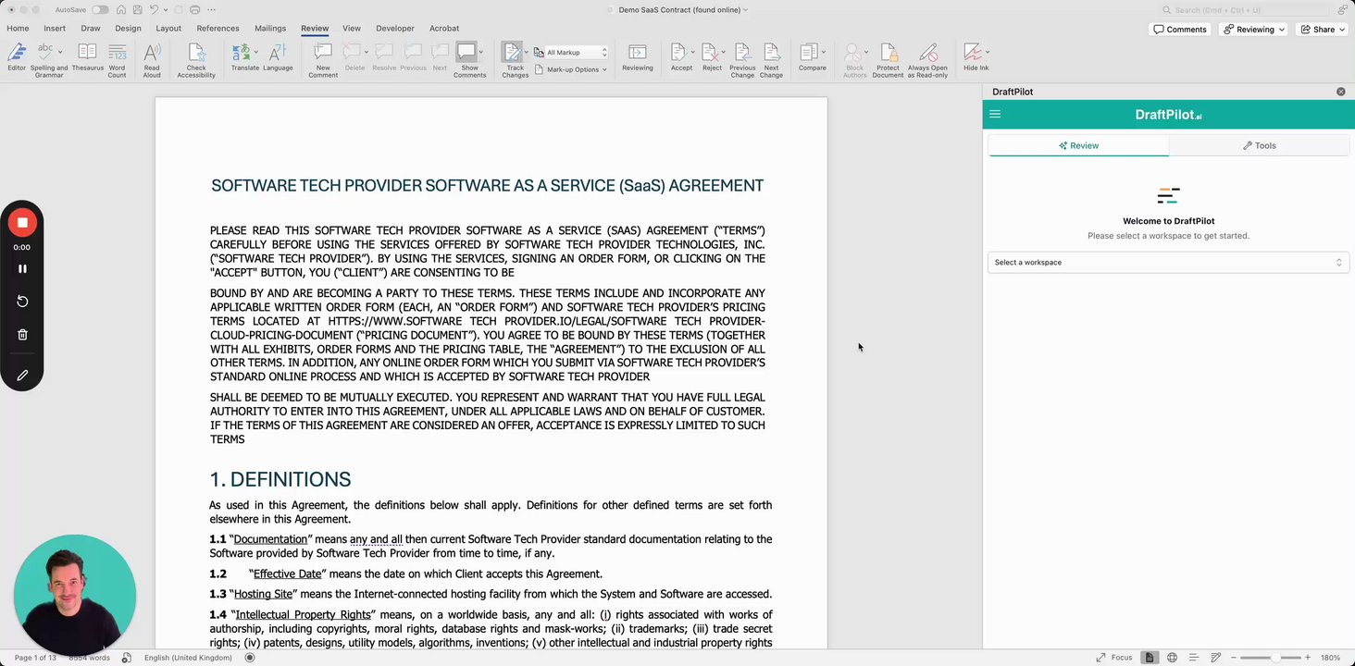The image size is (1355, 666).
Task: Switch to Print Layout view
Action: pos(1150,658)
